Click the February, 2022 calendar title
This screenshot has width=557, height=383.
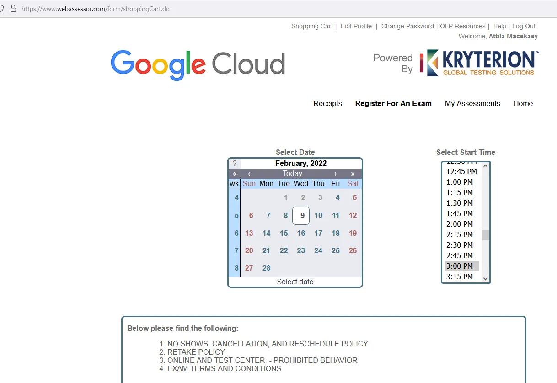tap(301, 163)
